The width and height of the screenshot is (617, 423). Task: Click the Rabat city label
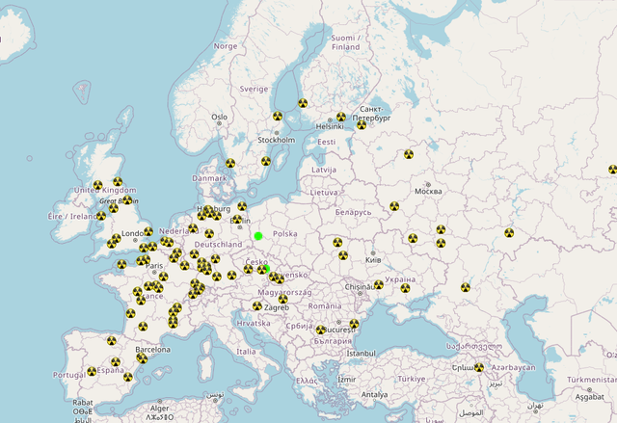click(83, 403)
